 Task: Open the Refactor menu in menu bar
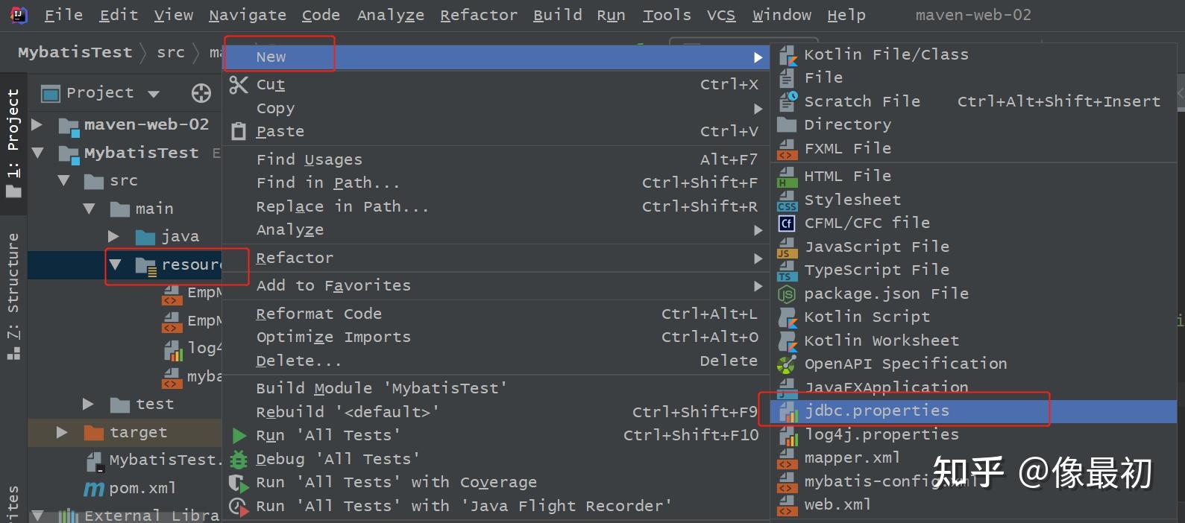pyautogui.click(x=478, y=15)
